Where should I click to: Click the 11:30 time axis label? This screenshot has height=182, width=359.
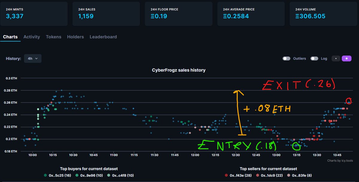click(x=154, y=155)
